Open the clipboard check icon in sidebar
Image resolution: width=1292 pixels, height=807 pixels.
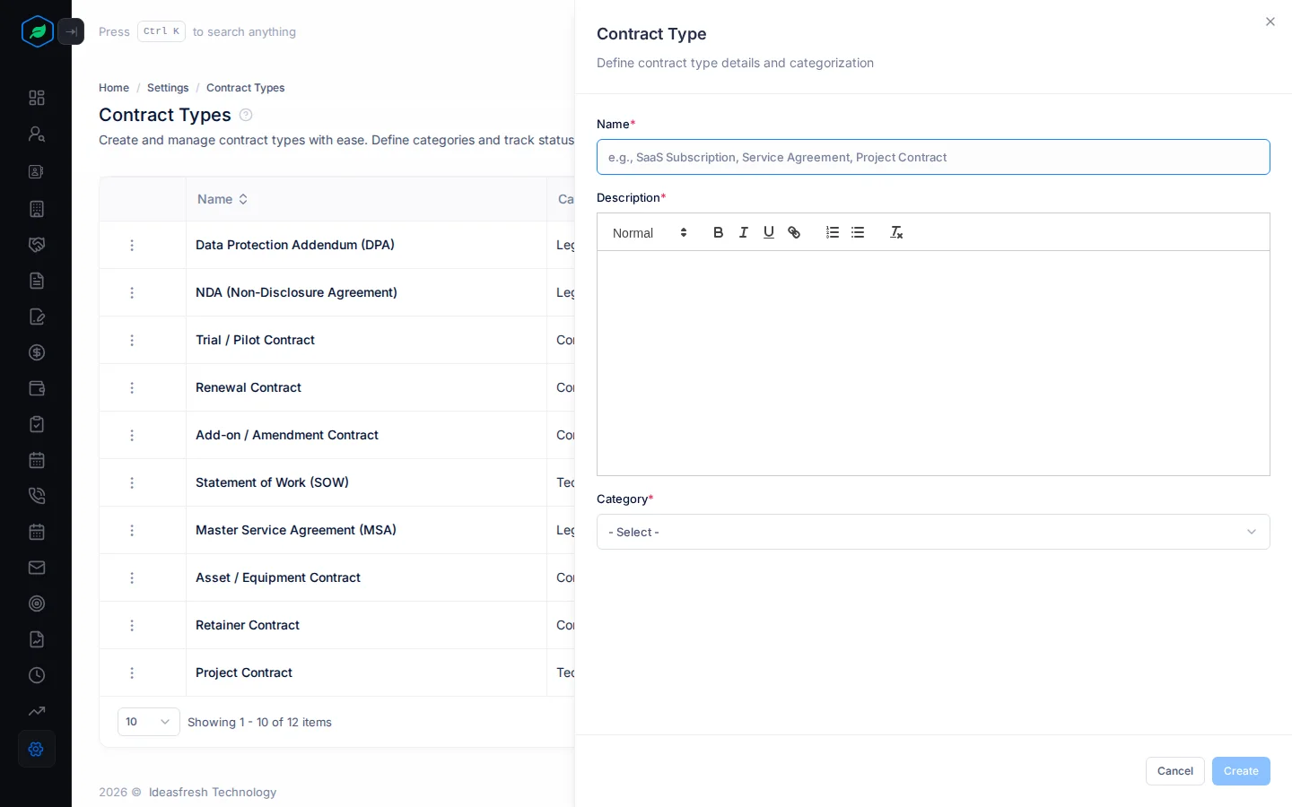(37, 424)
